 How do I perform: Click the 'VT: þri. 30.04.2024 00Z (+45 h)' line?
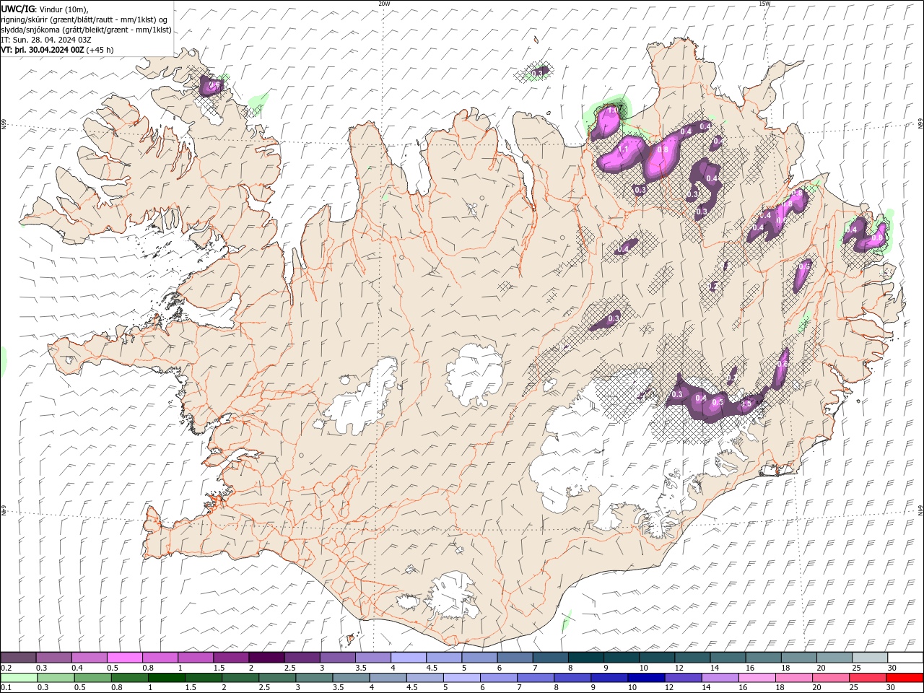(x=57, y=50)
